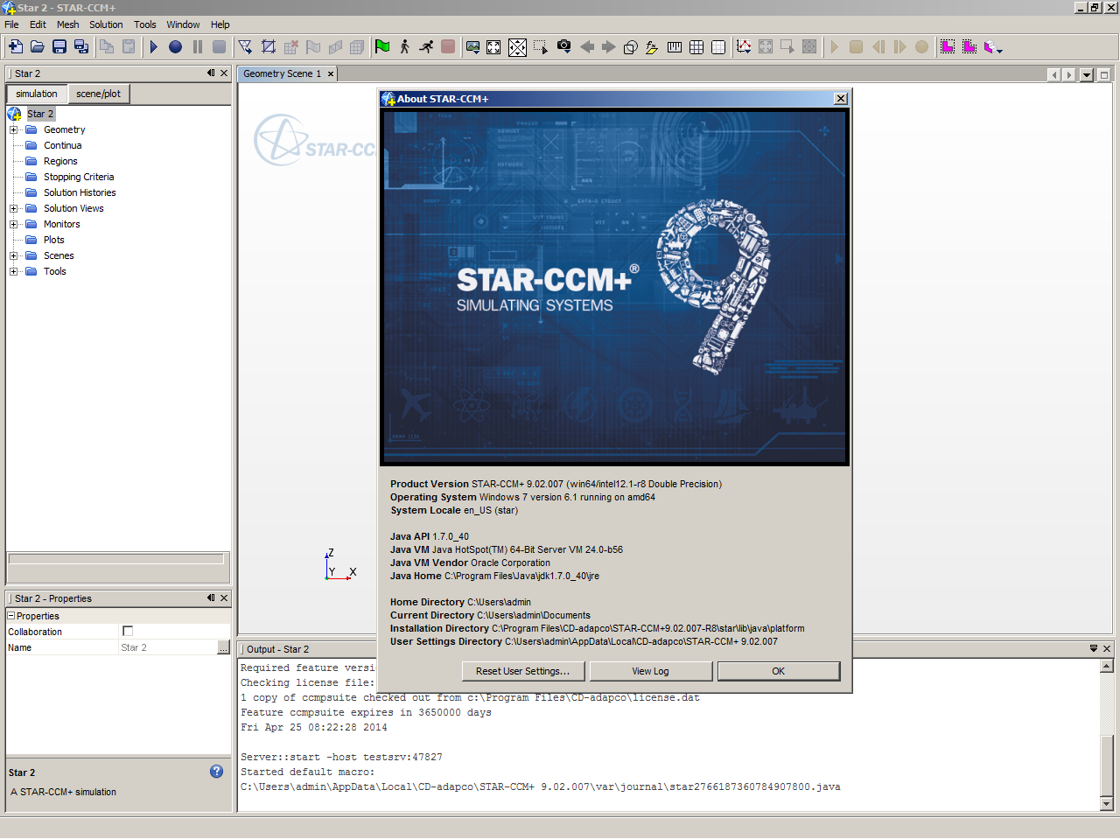Click the camera Store View icon
Screen dimensions: 1120x839
(x=564, y=47)
